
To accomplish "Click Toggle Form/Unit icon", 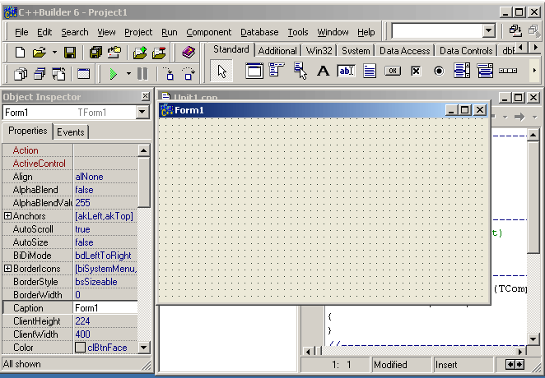I will [58, 74].
